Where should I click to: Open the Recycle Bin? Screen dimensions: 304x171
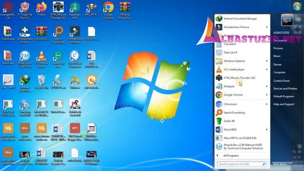pos(41,82)
